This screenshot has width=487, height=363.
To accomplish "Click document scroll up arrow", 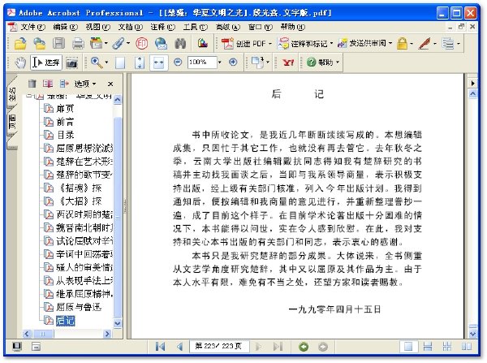I will pos(472,93).
